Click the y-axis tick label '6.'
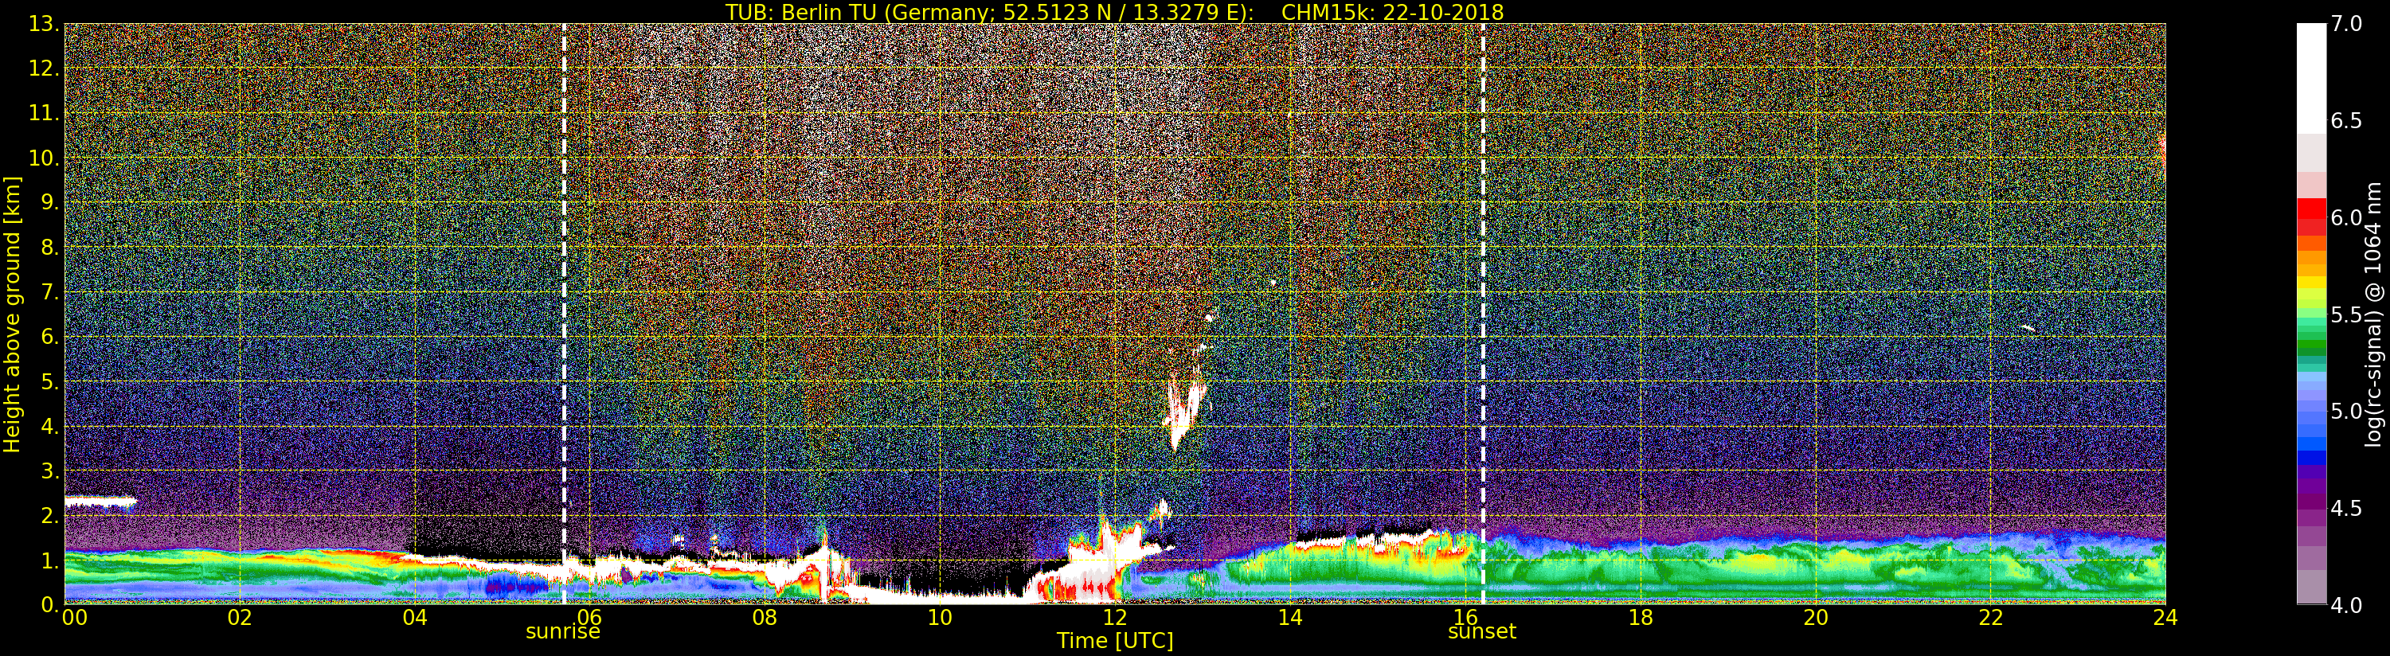 point(50,337)
